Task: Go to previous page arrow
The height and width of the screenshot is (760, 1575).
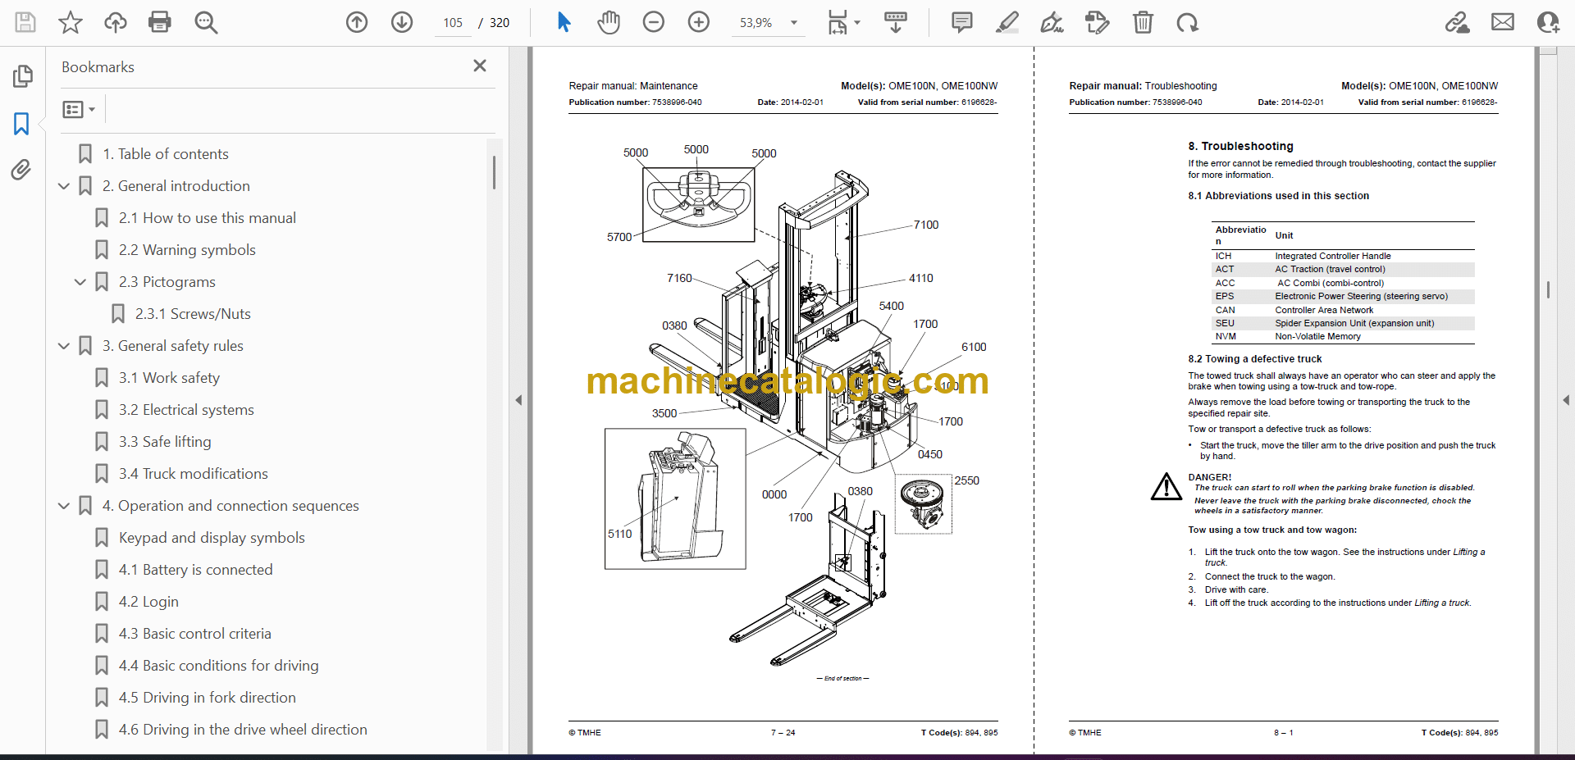Action: click(357, 22)
